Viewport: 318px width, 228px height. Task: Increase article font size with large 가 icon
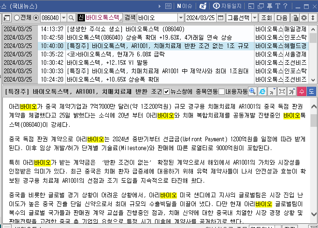[292, 91]
